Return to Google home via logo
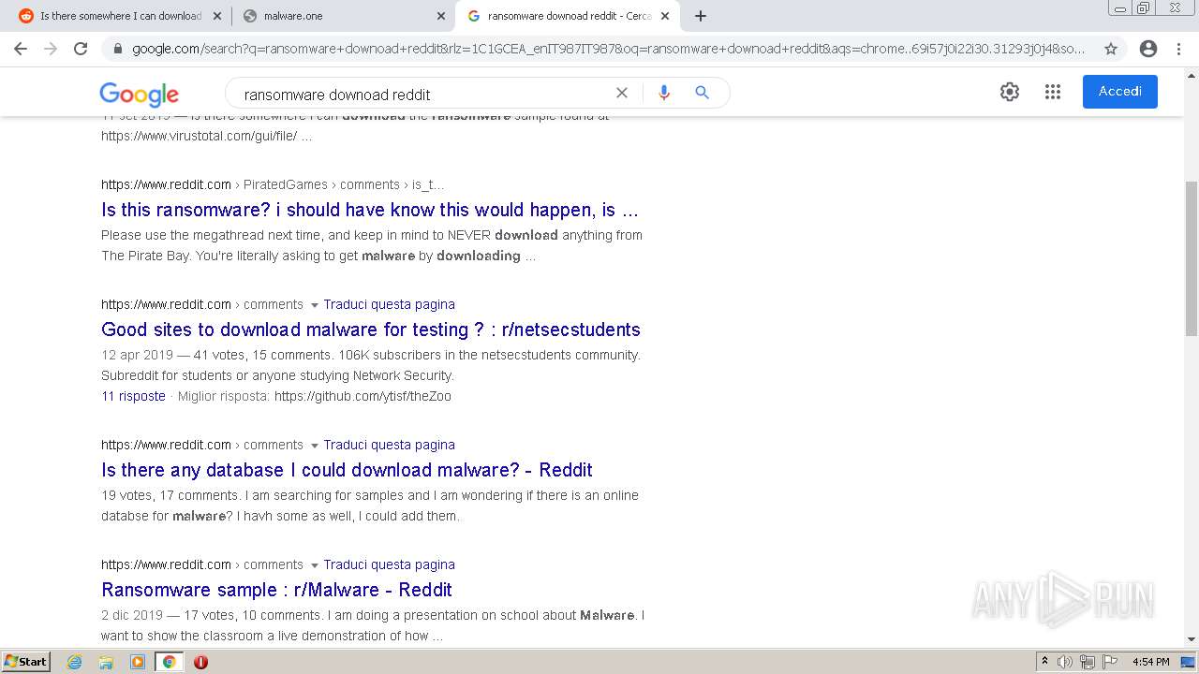This screenshot has height=674, width=1199. 139,94
